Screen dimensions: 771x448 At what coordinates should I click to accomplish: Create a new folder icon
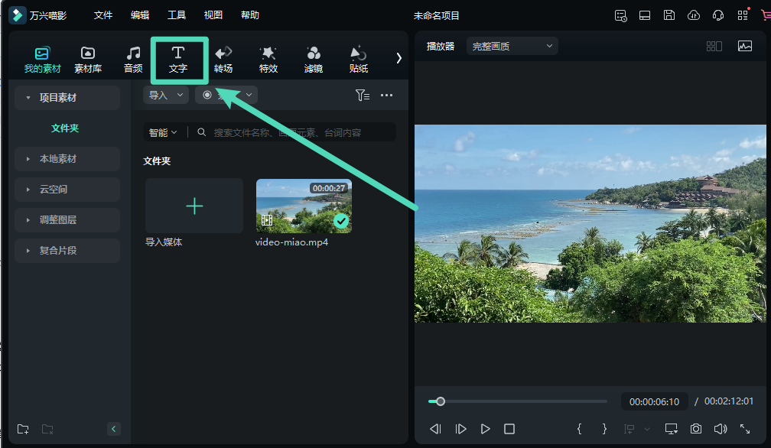[x=23, y=429]
